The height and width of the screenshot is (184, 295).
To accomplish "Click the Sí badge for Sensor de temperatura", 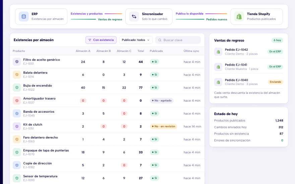I will pyautogui.click(x=155, y=178).
